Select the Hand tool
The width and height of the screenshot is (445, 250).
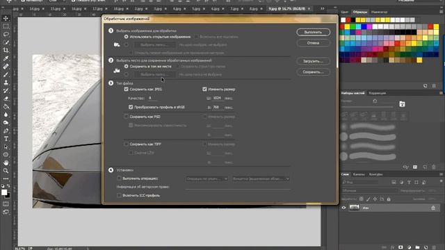[x=6, y=162]
